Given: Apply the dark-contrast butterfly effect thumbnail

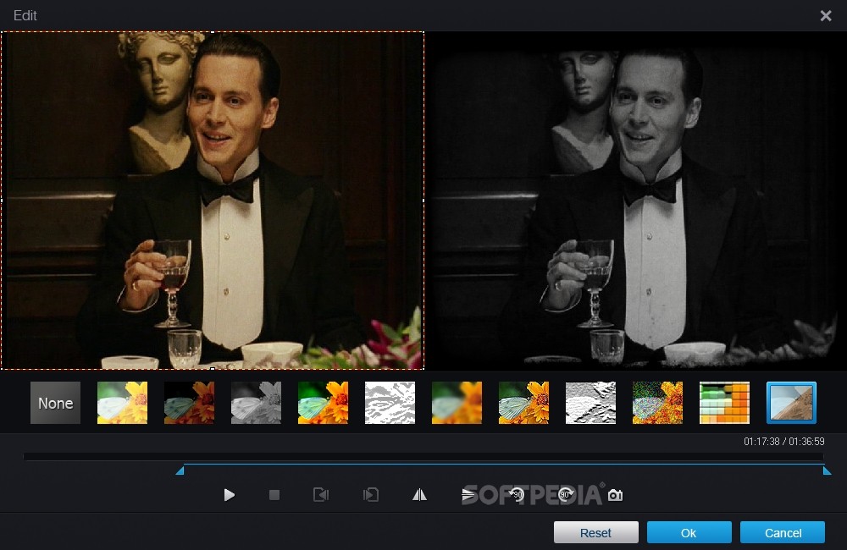Looking at the screenshot, I should click(x=189, y=403).
